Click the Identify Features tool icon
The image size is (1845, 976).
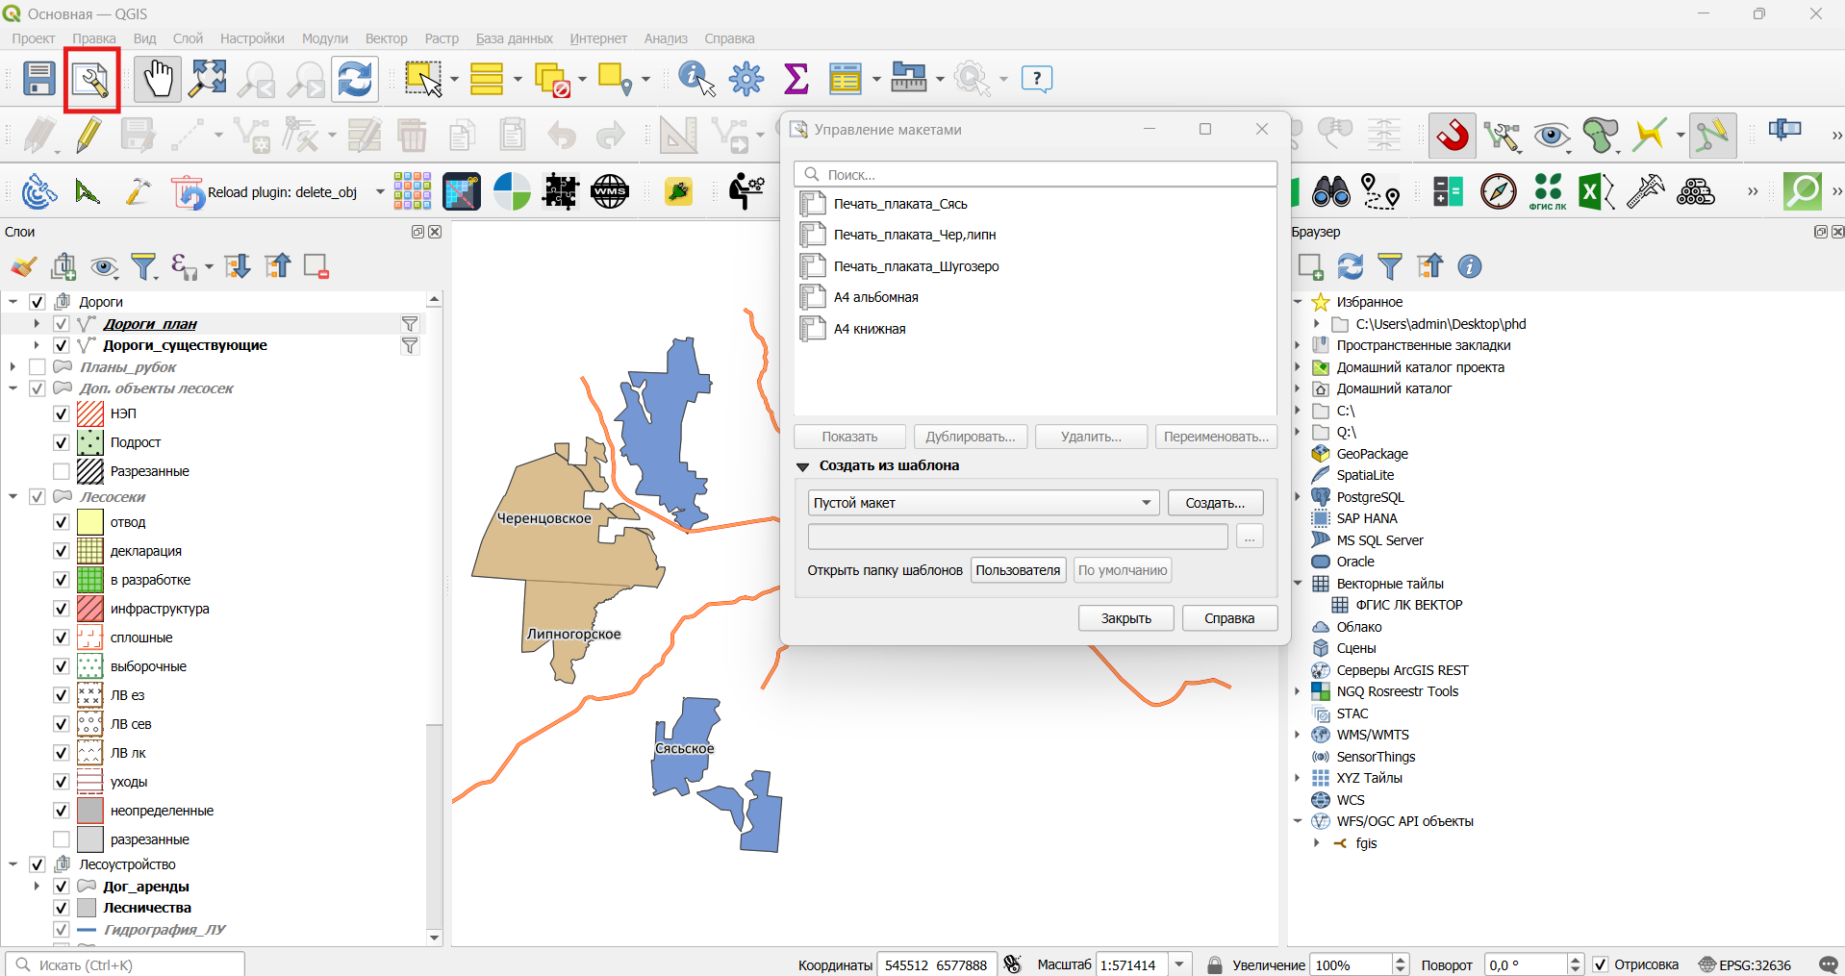pyautogui.click(x=696, y=79)
